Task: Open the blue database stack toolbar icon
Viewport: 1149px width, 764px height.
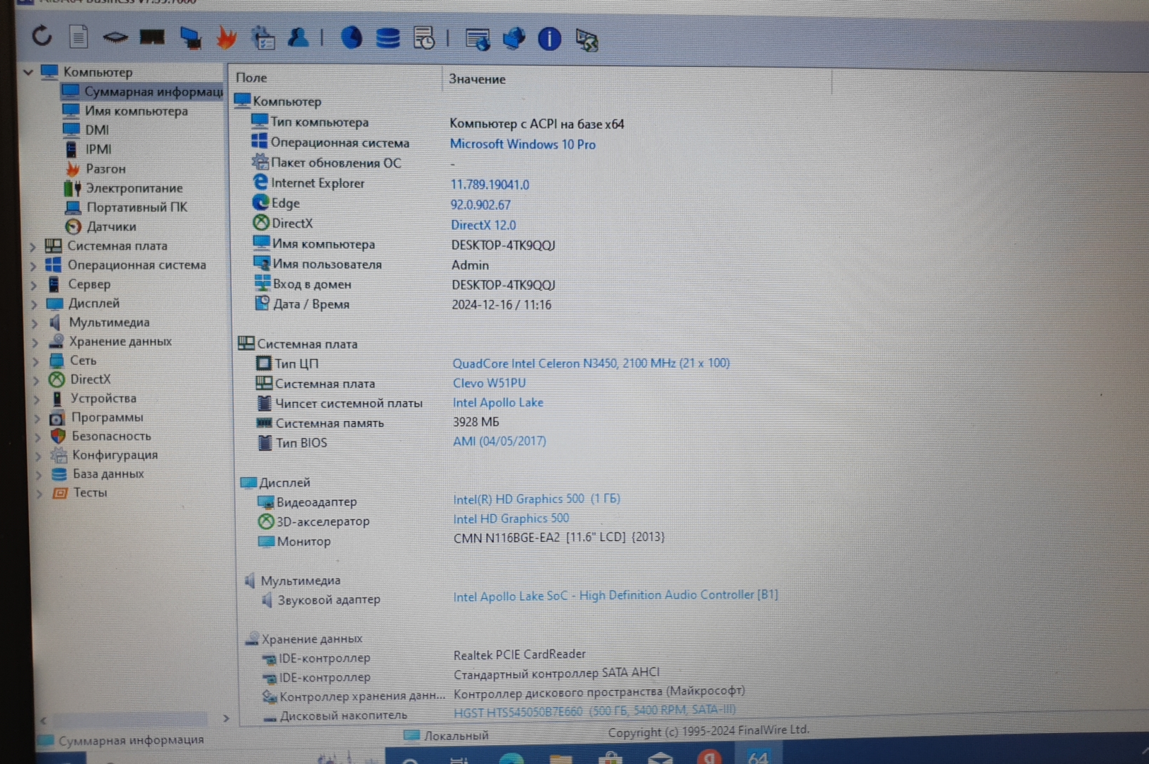Action: 387,37
